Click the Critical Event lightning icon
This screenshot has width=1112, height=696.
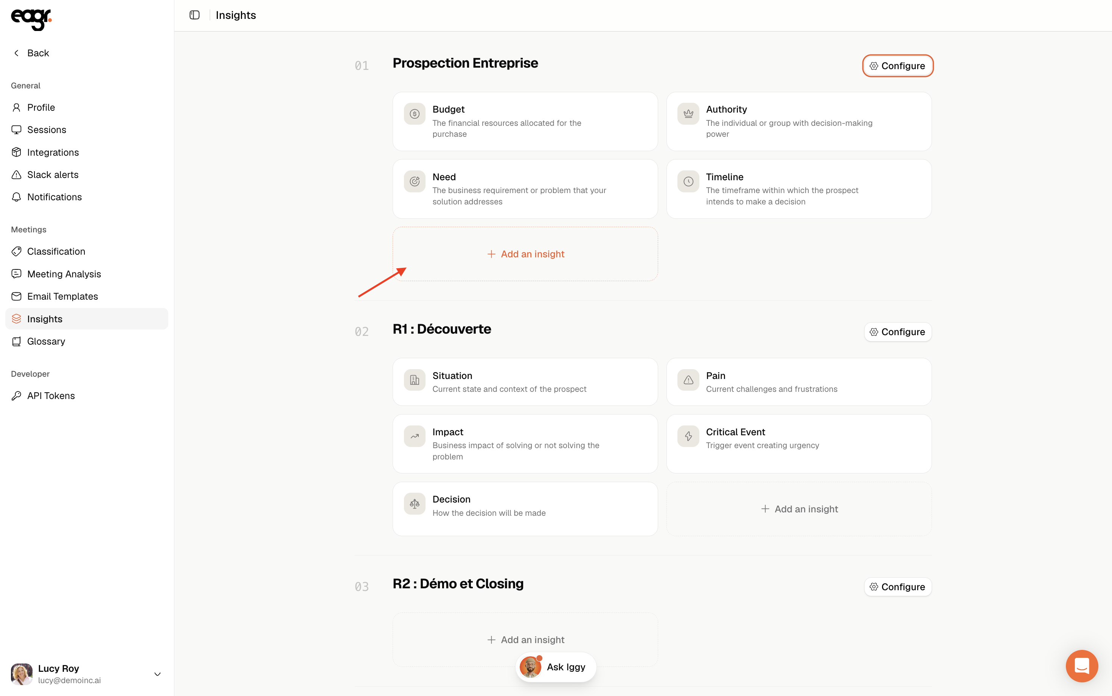(x=688, y=436)
